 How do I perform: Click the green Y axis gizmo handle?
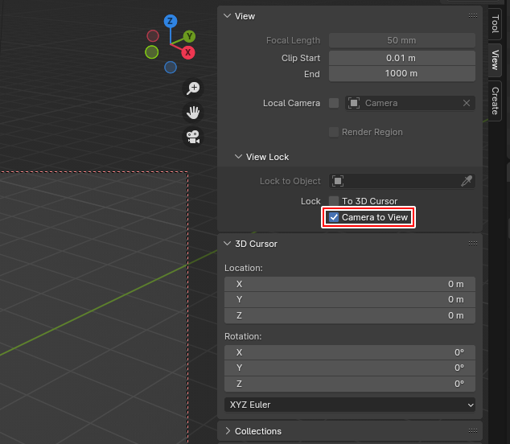point(189,36)
